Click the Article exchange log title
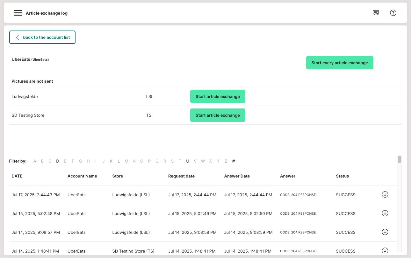411x258 pixels. [x=47, y=13]
